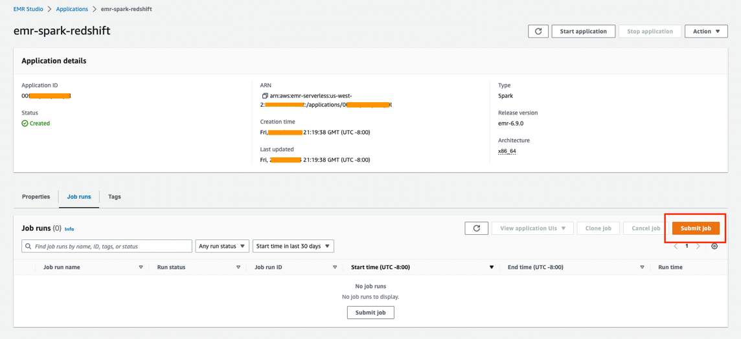This screenshot has height=339, width=741.
Task: Open table preferences gear icon
Action: (714, 246)
